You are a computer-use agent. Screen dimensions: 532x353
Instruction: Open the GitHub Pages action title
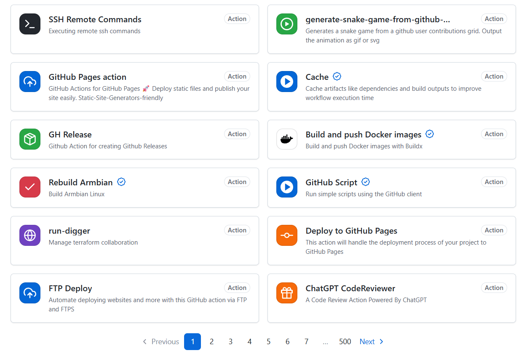[x=88, y=77]
